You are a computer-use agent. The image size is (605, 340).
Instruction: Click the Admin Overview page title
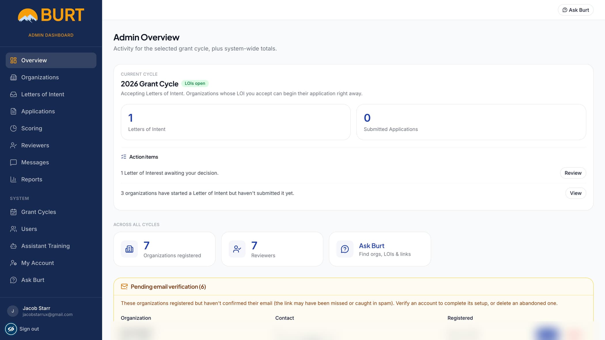(146, 37)
